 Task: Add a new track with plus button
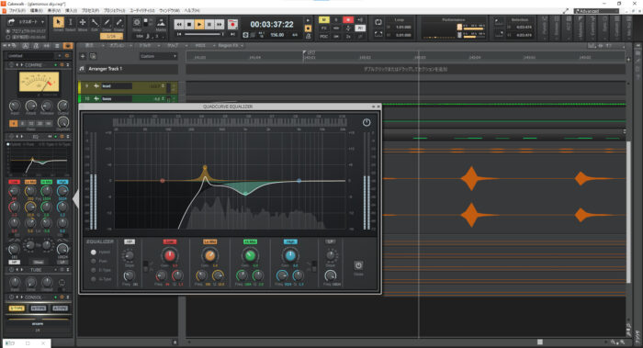[83, 56]
